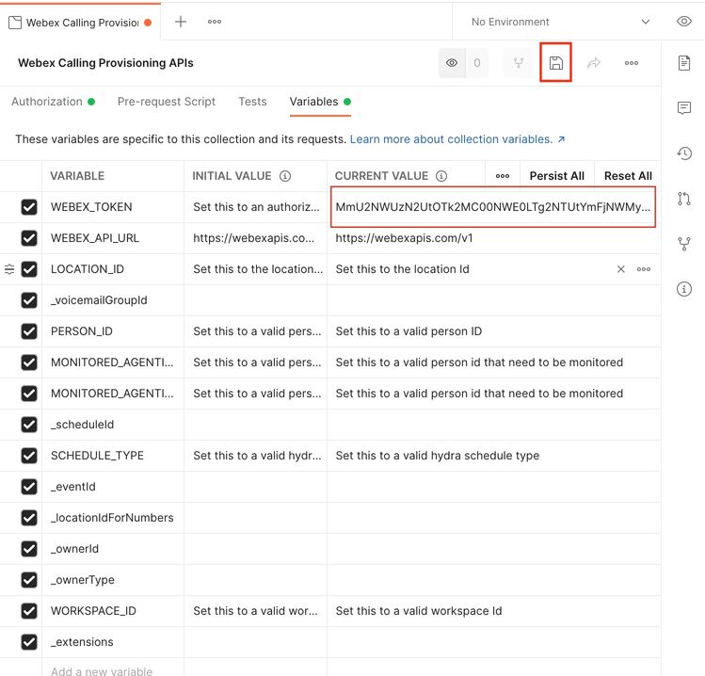705x676 pixels.
Task: Click the Share collection arrow icon
Action: tap(594, 63)
